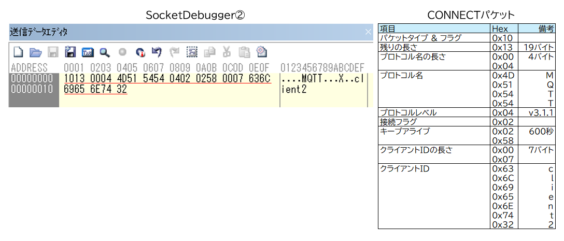Click hex bytes 636C in the editor
This screenshot has height=241, width=564.
coord(260,78)
